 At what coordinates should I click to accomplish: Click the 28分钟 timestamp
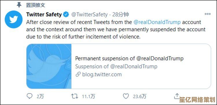121,14
